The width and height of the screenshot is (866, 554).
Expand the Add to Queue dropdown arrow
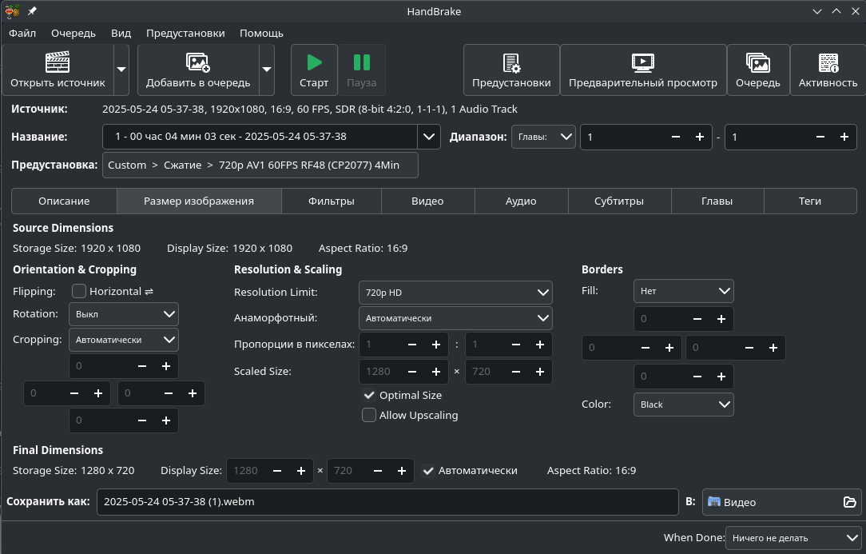click(267, 70)
